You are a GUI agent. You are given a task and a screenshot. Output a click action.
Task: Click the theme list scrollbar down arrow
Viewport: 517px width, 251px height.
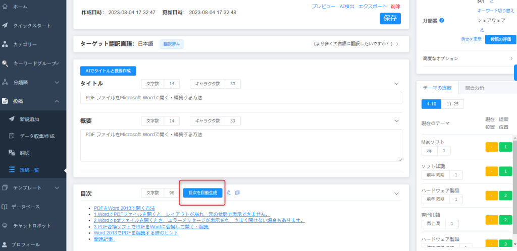pos(514,244)
